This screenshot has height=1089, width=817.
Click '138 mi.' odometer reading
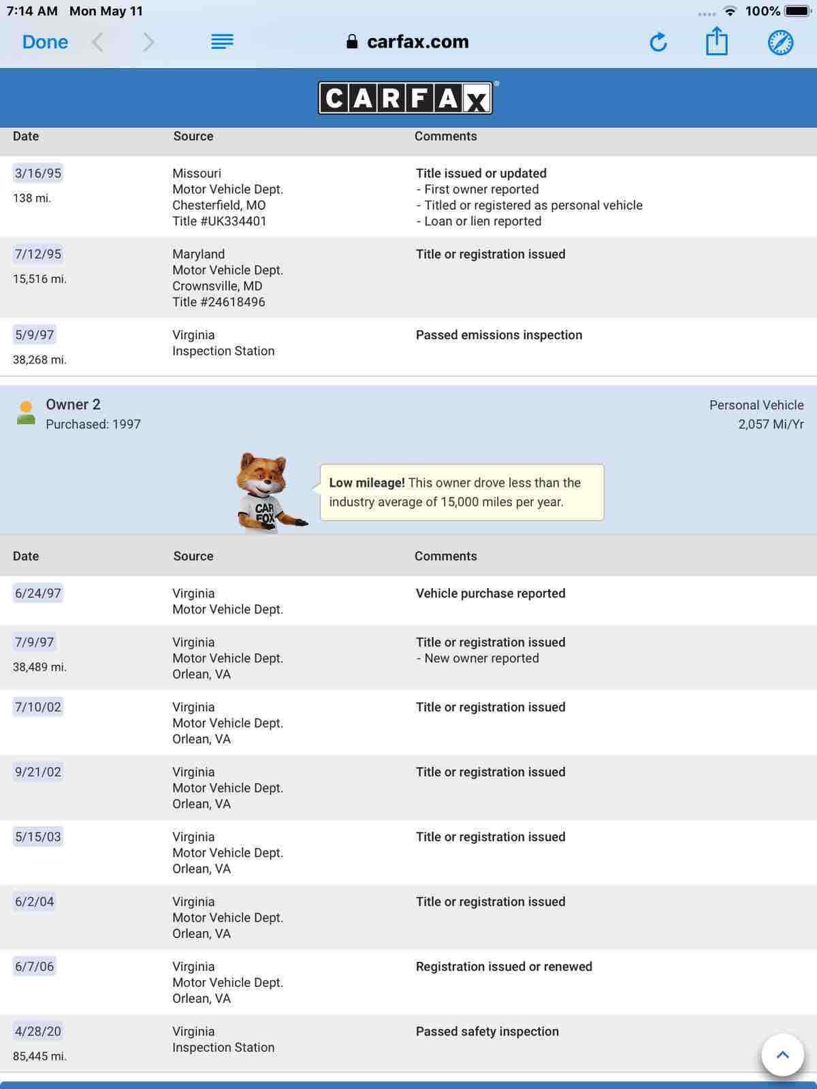pos(32,198)
